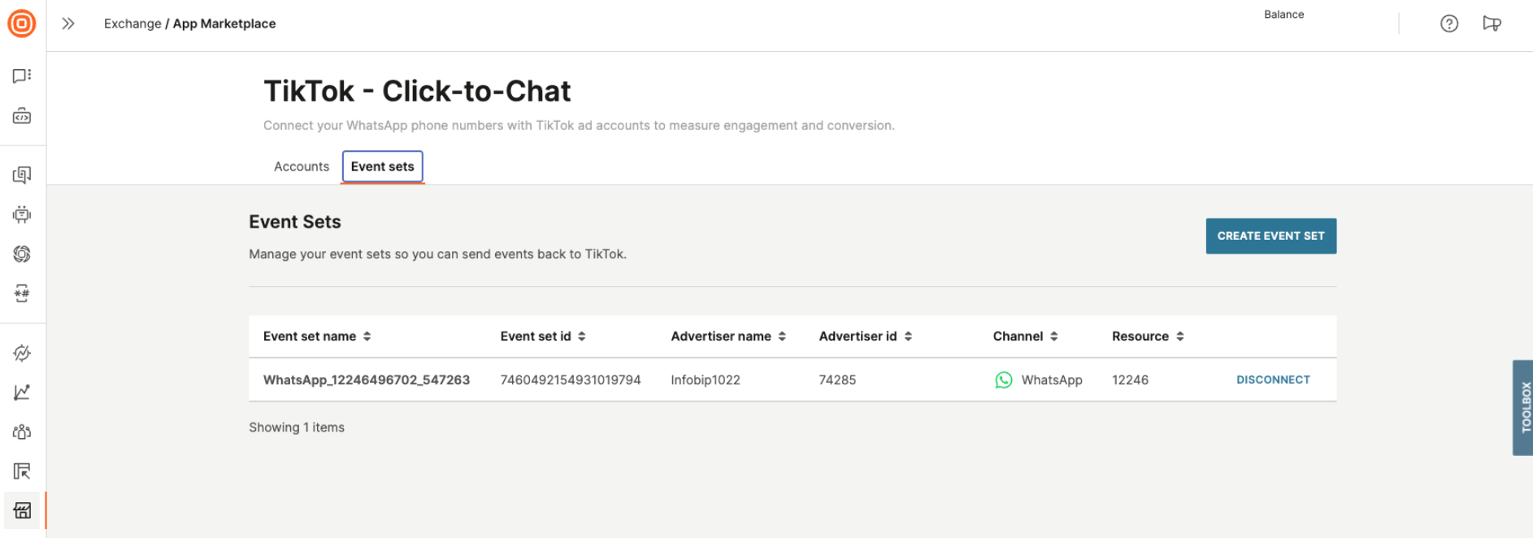1533x538 pixels.
Task: Open the cursor-and-table icon in the sidebar
Action: [x=22, y=471]
